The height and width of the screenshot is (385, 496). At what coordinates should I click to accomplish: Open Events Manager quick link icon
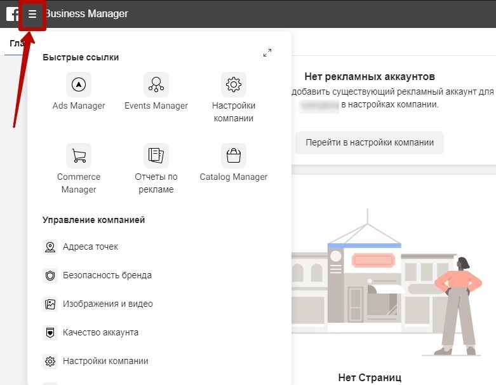click(x=156, y=84)
